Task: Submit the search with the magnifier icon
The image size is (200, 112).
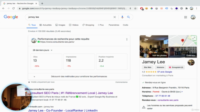Action: 128,17
